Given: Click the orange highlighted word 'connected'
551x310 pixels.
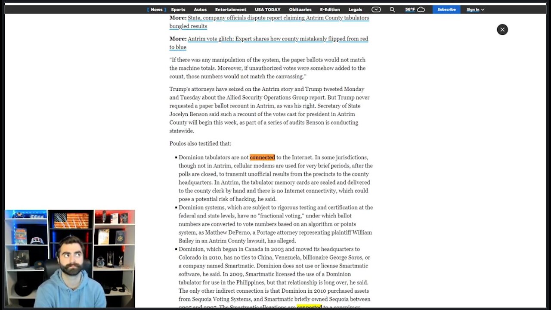Looking at the screenshot, I should pos(262,157).
